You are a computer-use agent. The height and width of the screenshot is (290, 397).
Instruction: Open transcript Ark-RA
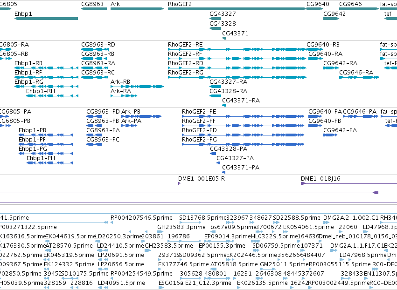pos(124,96)
